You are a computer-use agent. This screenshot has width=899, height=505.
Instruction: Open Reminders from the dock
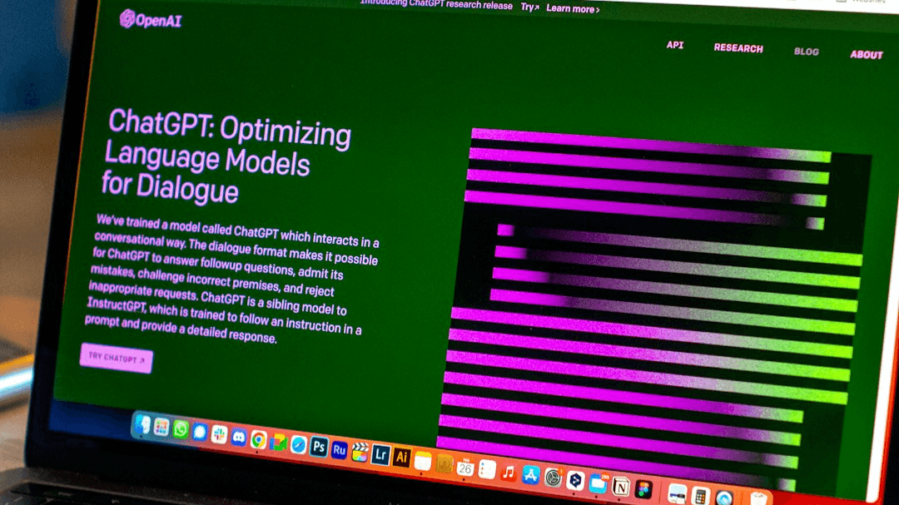[487, 470]
